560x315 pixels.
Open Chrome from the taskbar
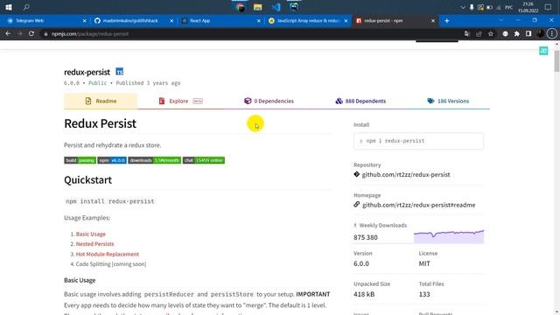coord(240,7)
